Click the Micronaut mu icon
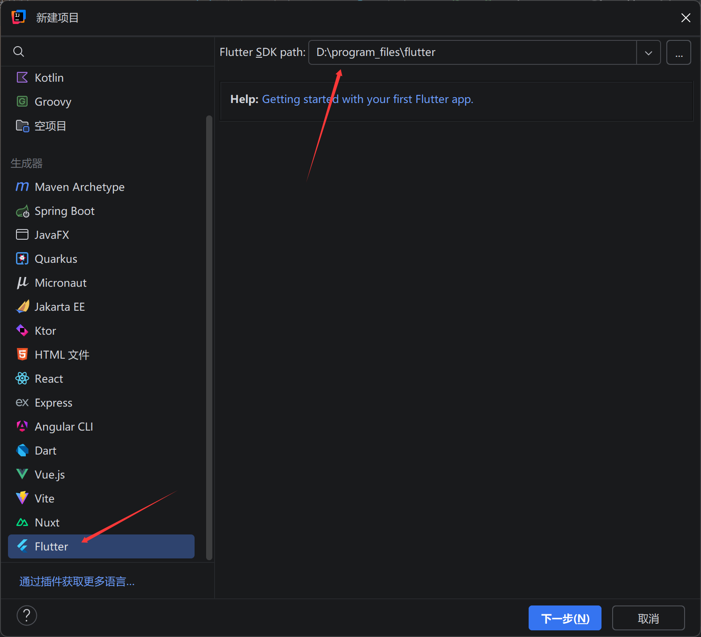 point(22,283)
